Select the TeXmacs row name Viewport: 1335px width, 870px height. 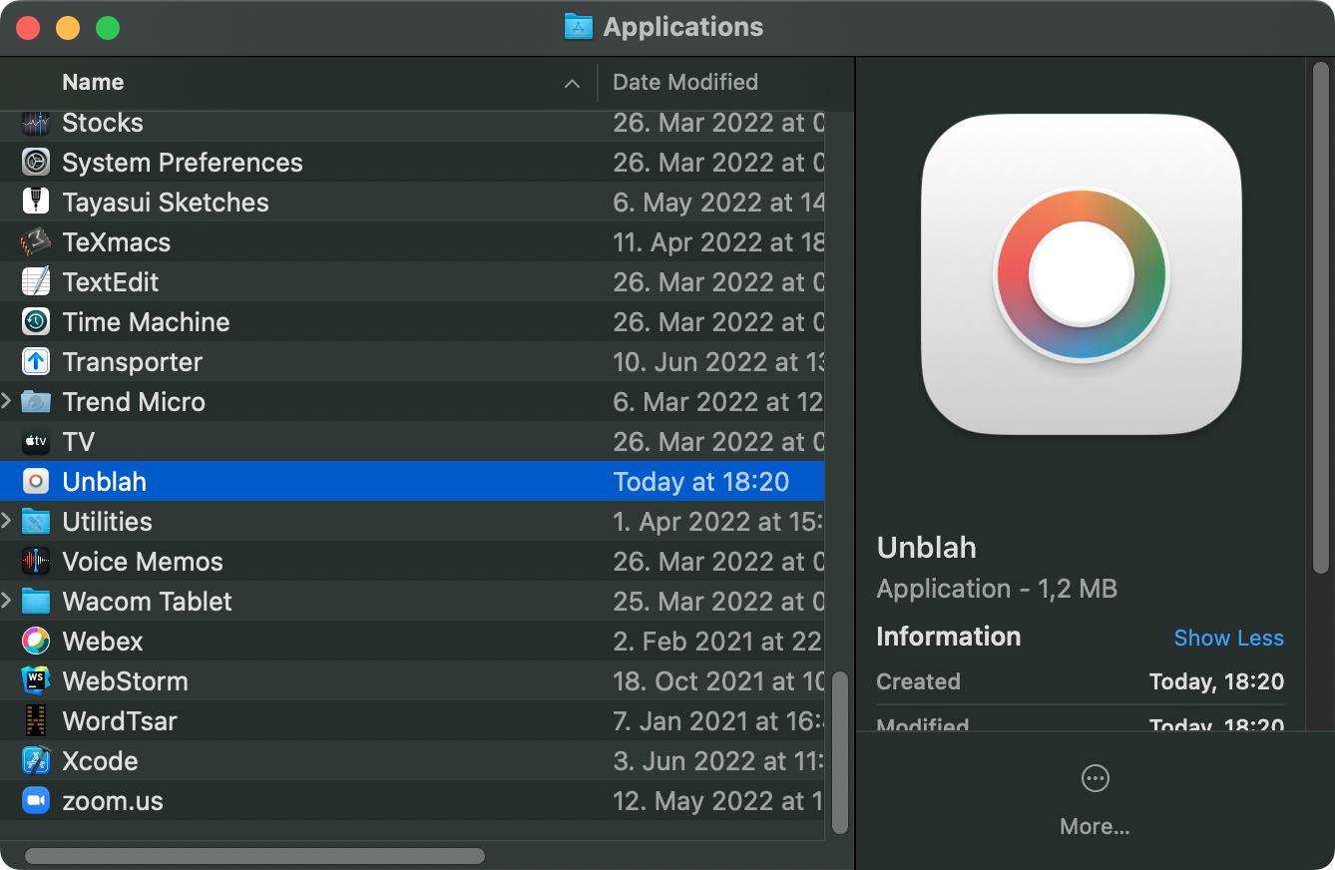tap(117, 242)
